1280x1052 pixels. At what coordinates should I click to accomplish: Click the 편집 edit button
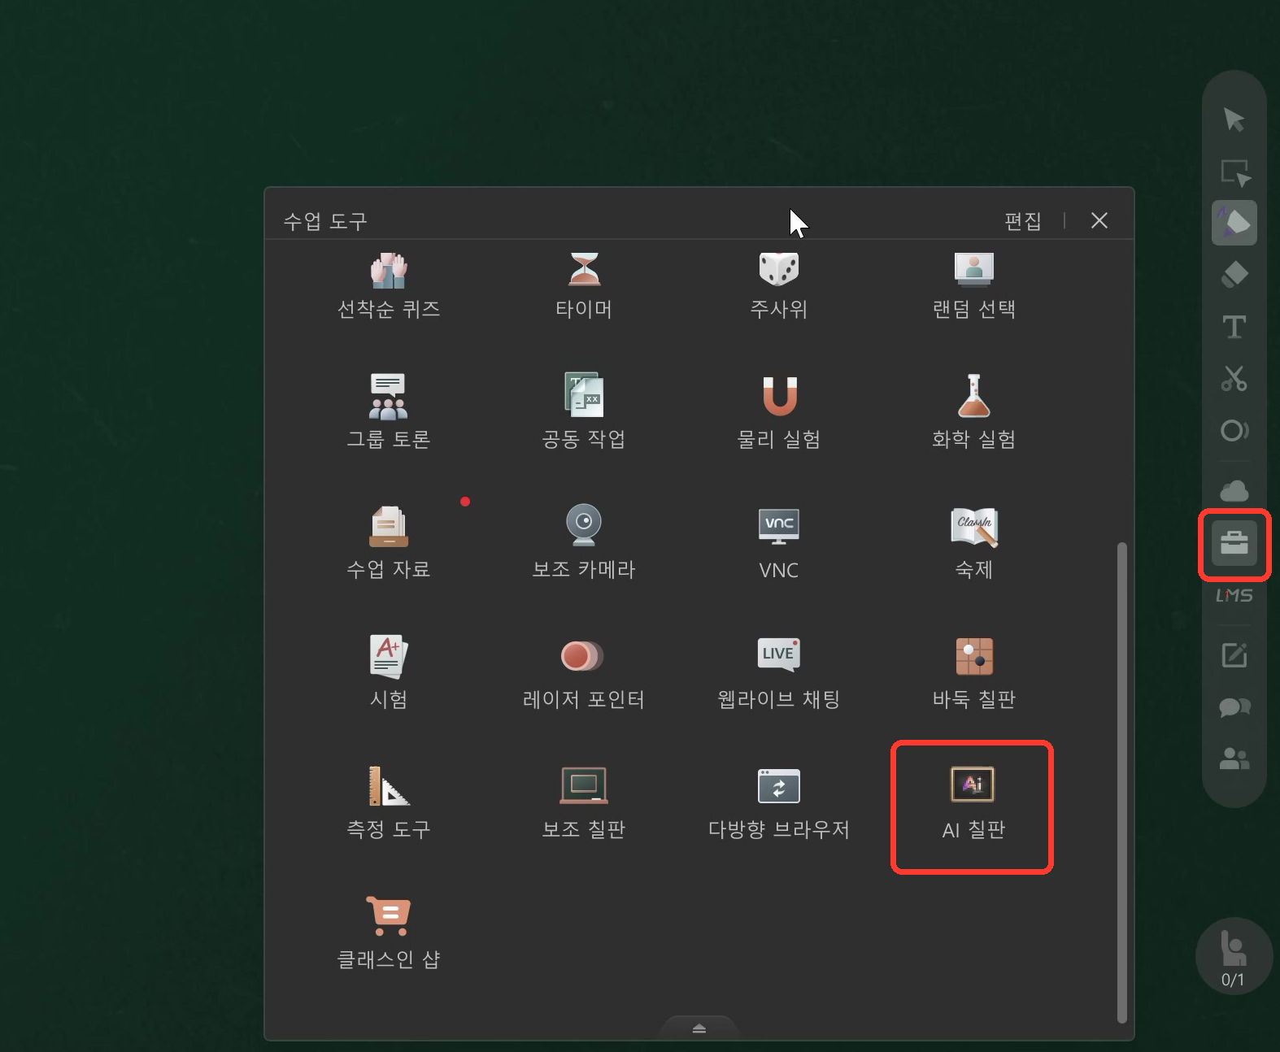click(1023, 221)
